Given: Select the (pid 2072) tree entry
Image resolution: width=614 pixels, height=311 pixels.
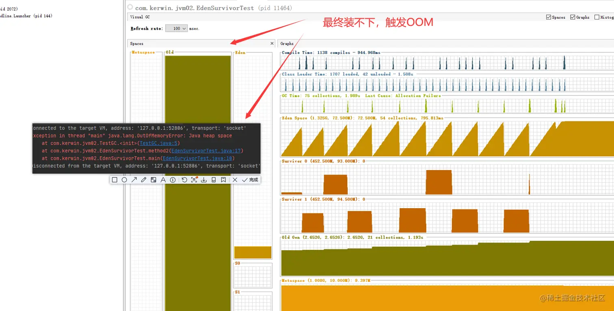Looking at the screenshot, I should pos(9,9).
